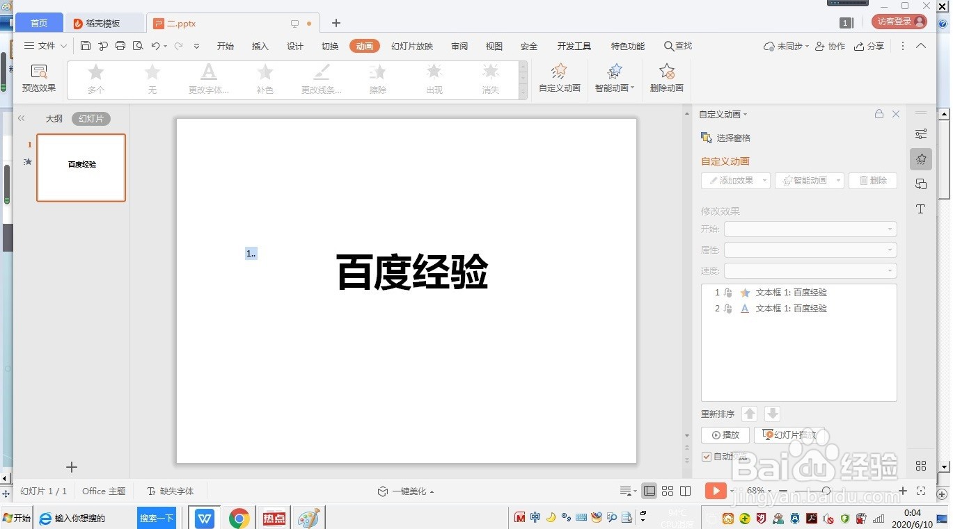
Task: Close the 自定义动画 side pane
Action: 896,114
